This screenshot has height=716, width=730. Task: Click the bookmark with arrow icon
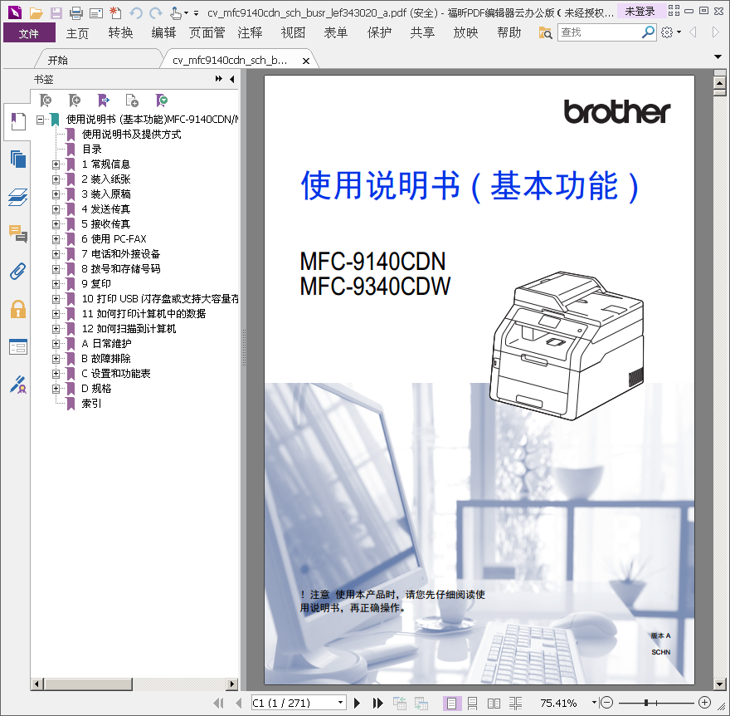pyautogui.click(x=104, y=101)
